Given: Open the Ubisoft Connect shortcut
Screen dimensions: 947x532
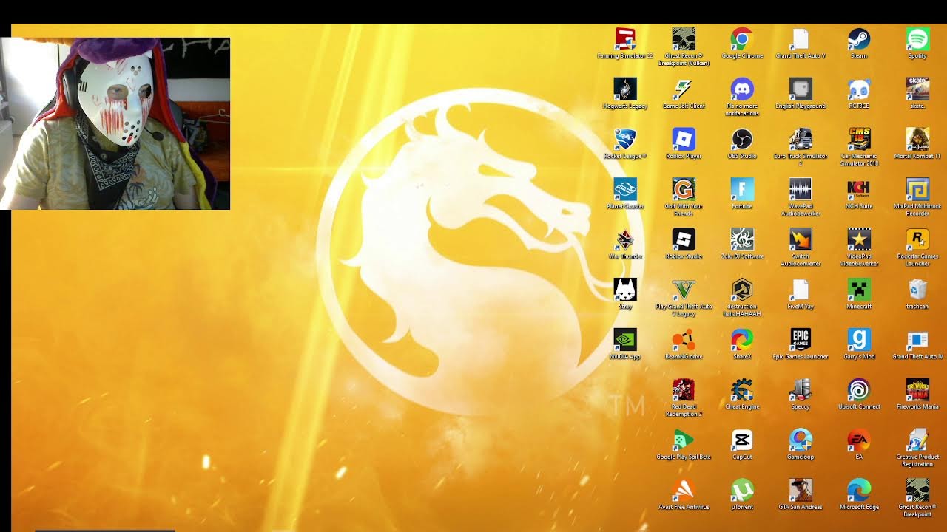Looking at the screenshot, I should (x=859, y=390).
